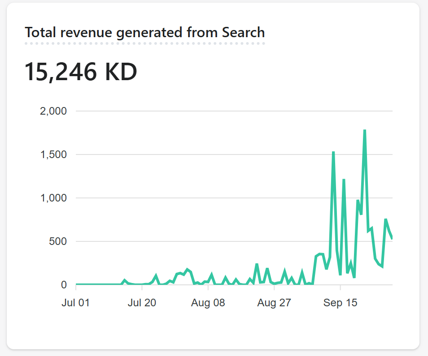Click the 500 y-axis label
428x356 pixels.
(x=57, y=241)
